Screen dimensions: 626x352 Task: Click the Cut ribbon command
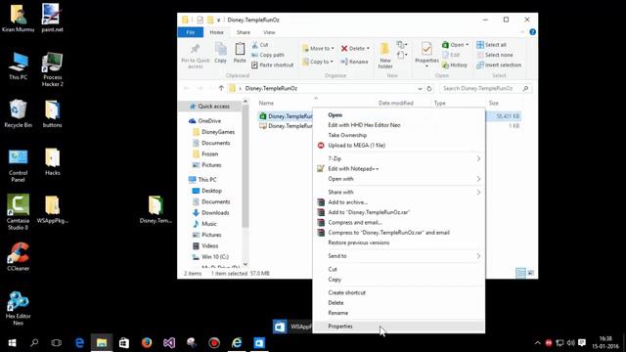click(x=260, y=45)
